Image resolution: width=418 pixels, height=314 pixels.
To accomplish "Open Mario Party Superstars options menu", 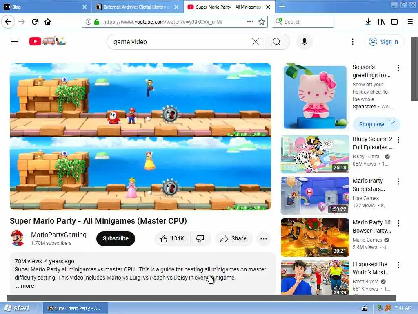I will pyautogui.click(x=398, y=182).
